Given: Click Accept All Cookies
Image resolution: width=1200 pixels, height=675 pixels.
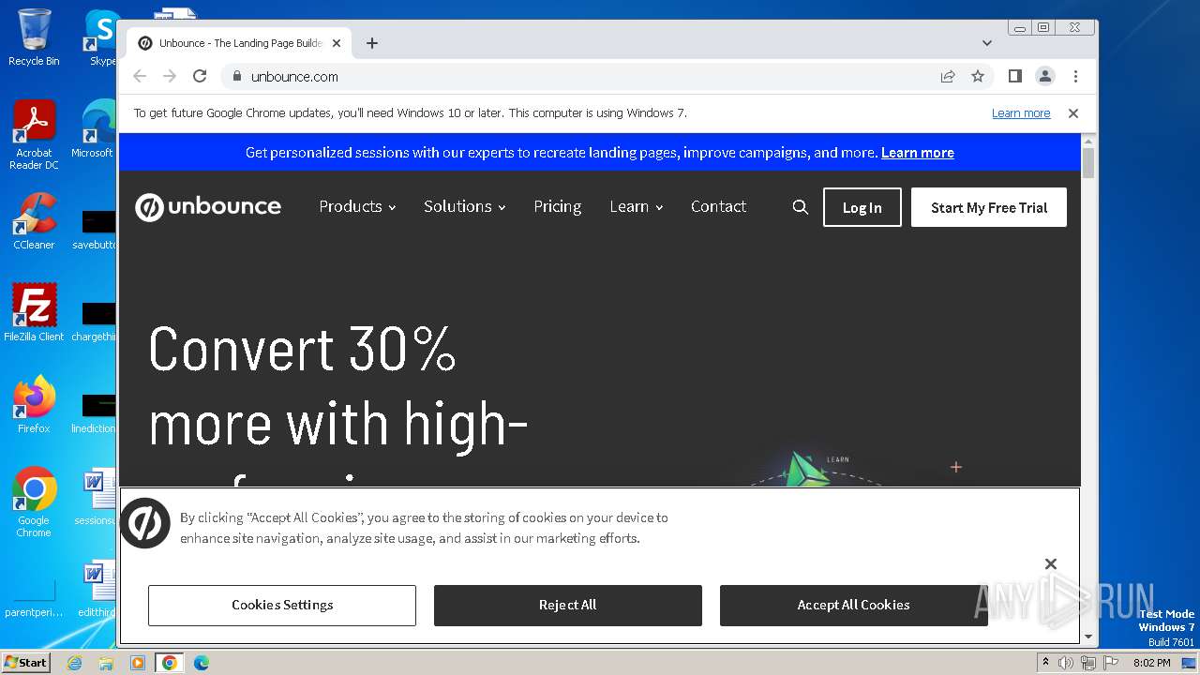Looking at the screenshot, I should (853, 605).
